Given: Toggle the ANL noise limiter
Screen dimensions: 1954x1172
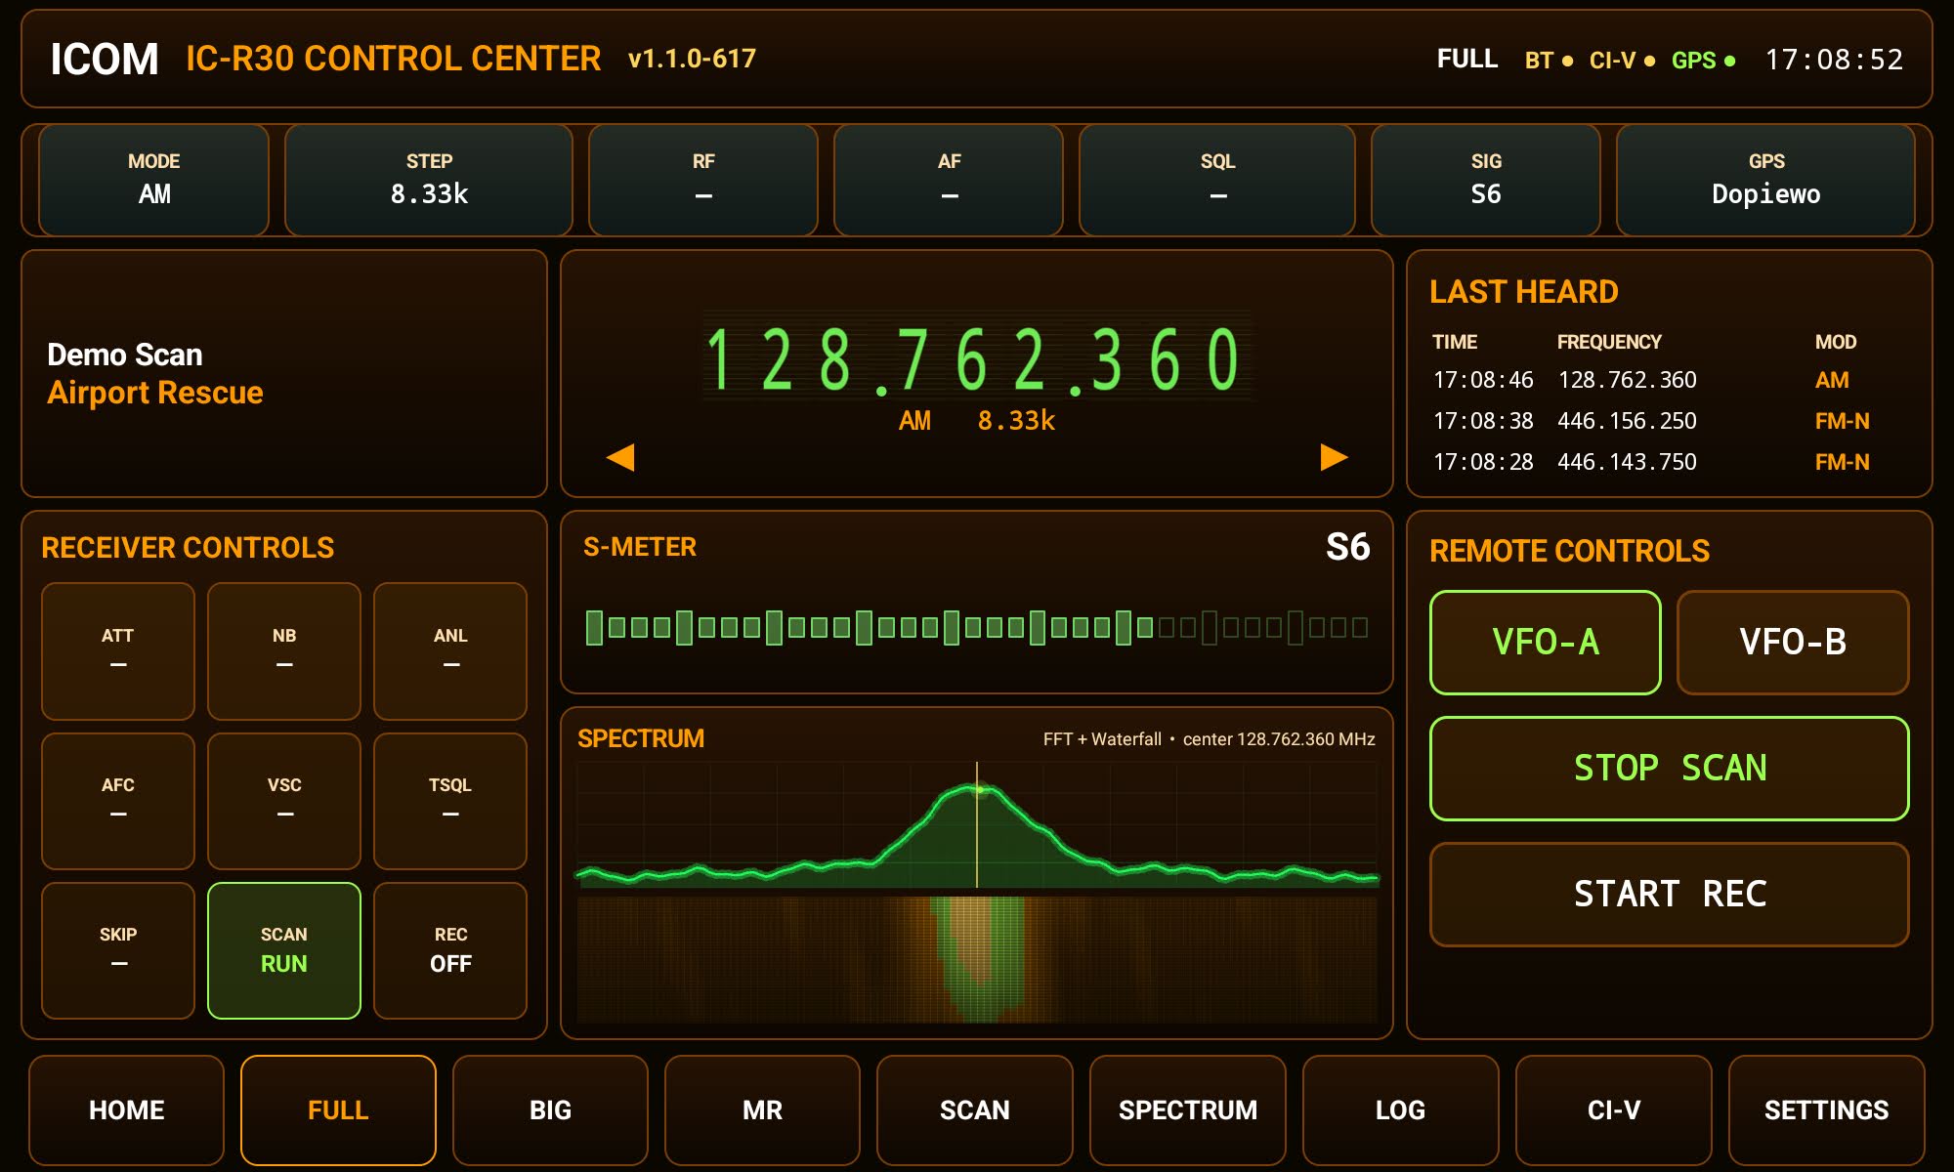Looking at the screenshot, I should (x=450, y=651).
